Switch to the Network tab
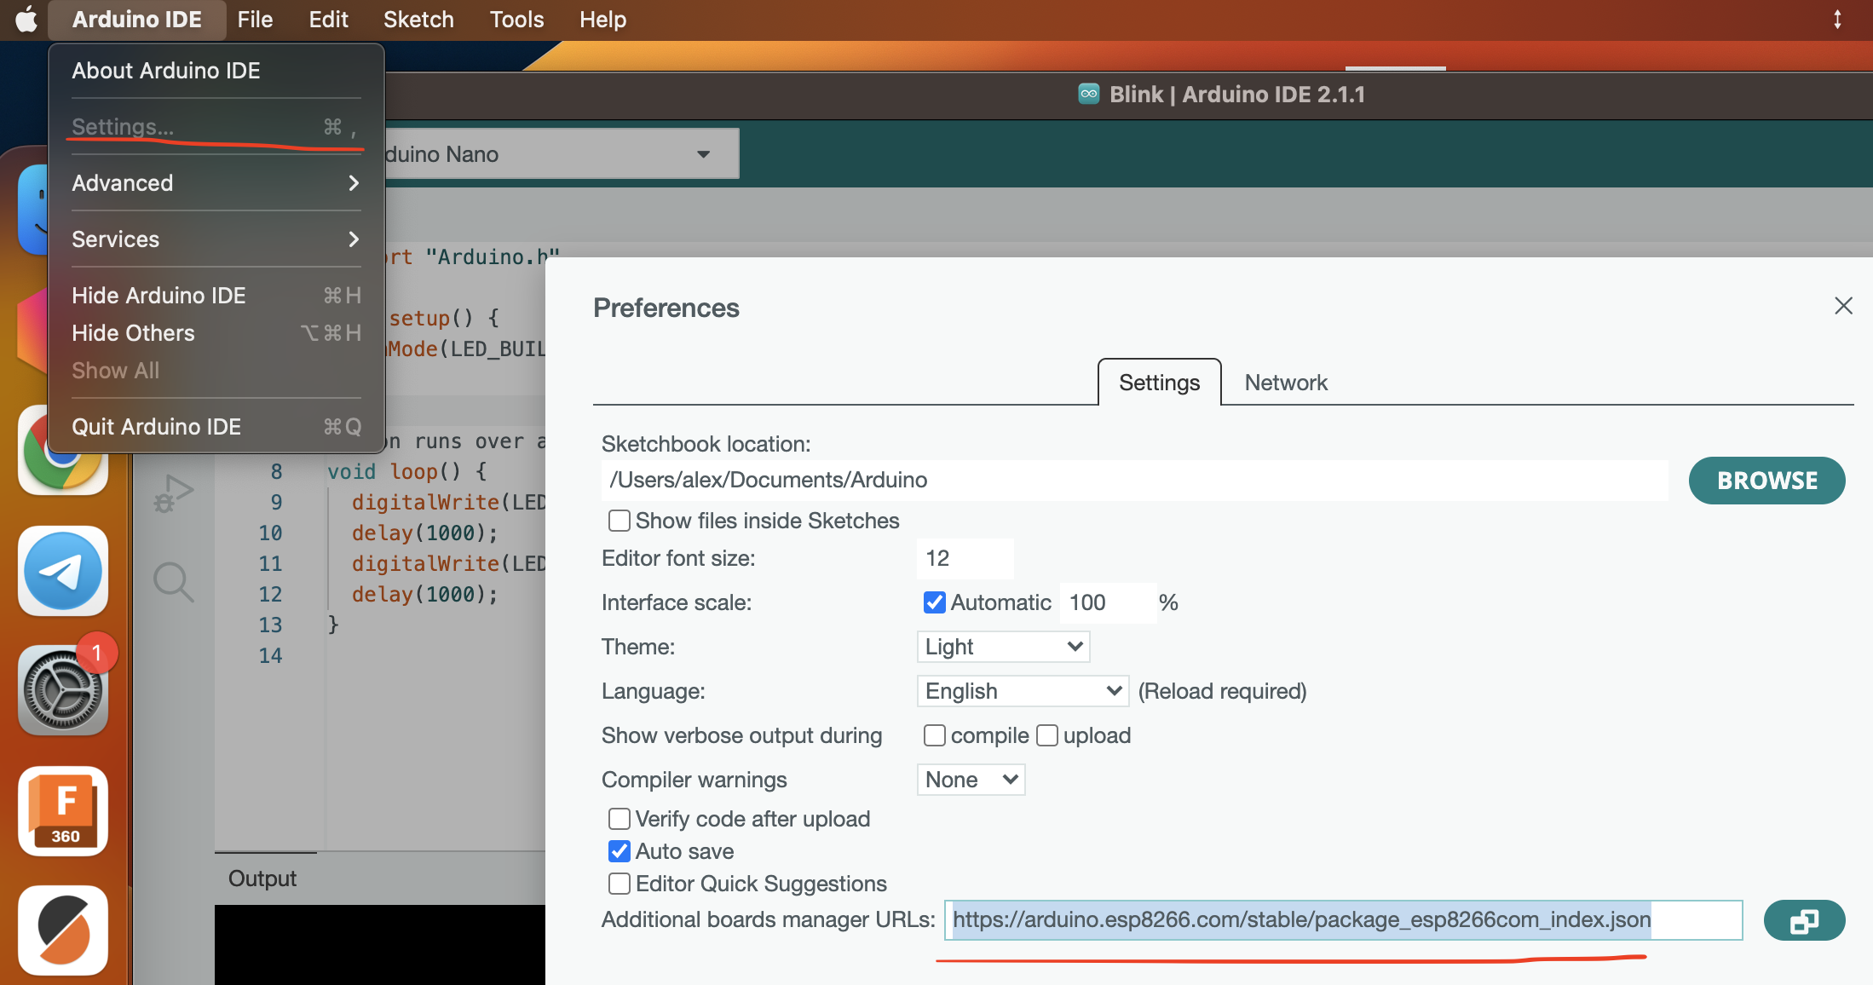Screen dimensions: 1873x985 pos(1286,383)
